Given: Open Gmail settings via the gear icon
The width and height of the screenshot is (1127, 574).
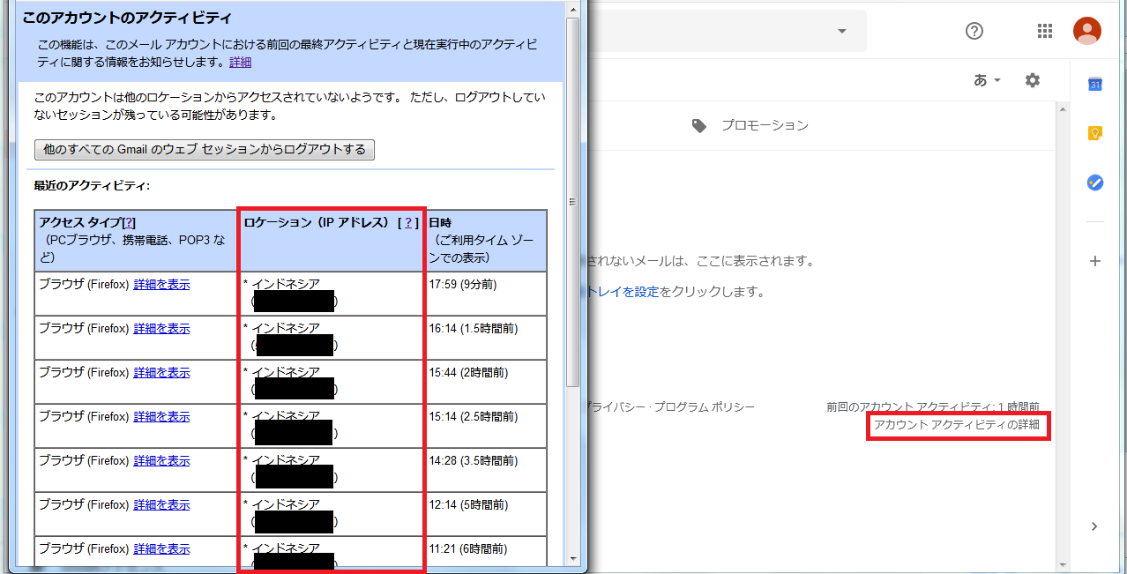Looking at the screenshot, I should point(1032,80).
